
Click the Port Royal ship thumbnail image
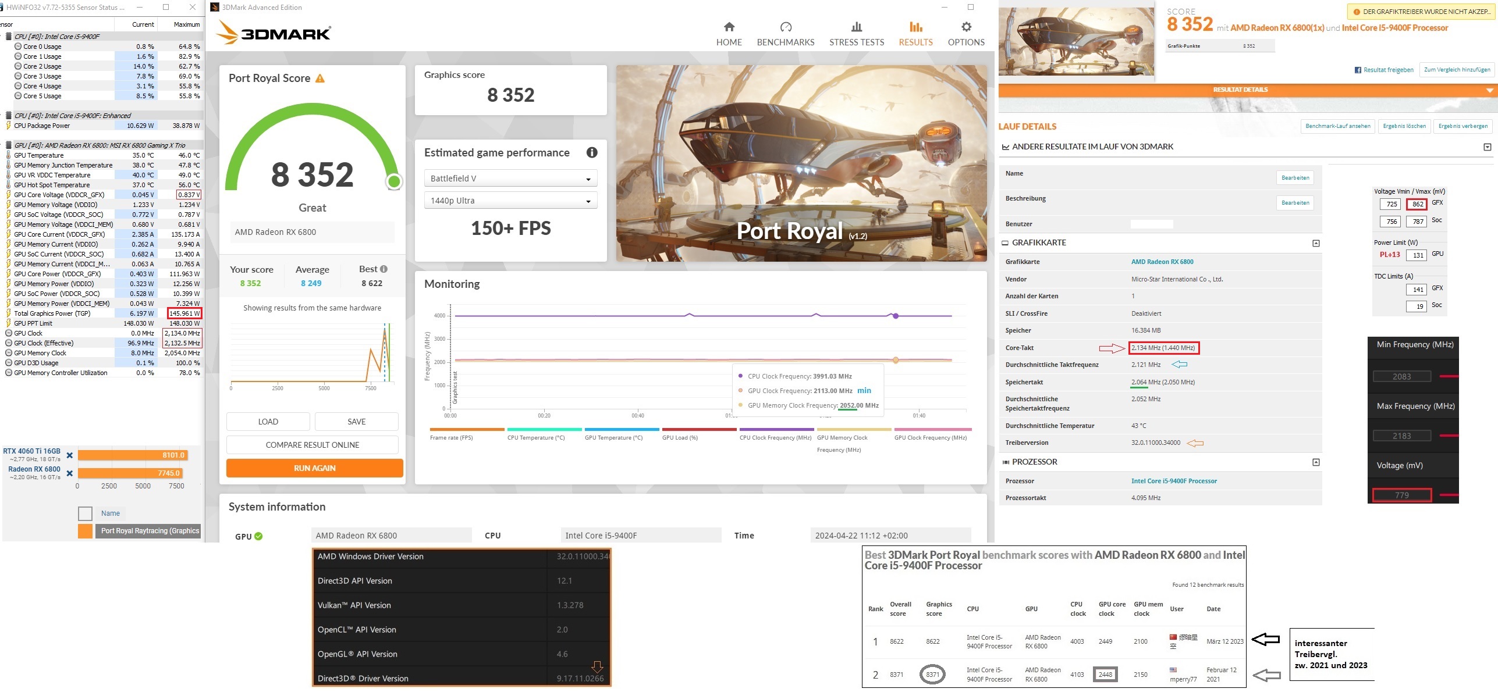1076,41
